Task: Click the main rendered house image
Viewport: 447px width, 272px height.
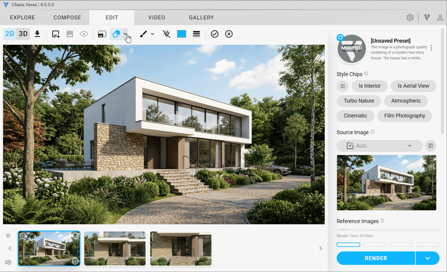Action: (x=164, y=135)
